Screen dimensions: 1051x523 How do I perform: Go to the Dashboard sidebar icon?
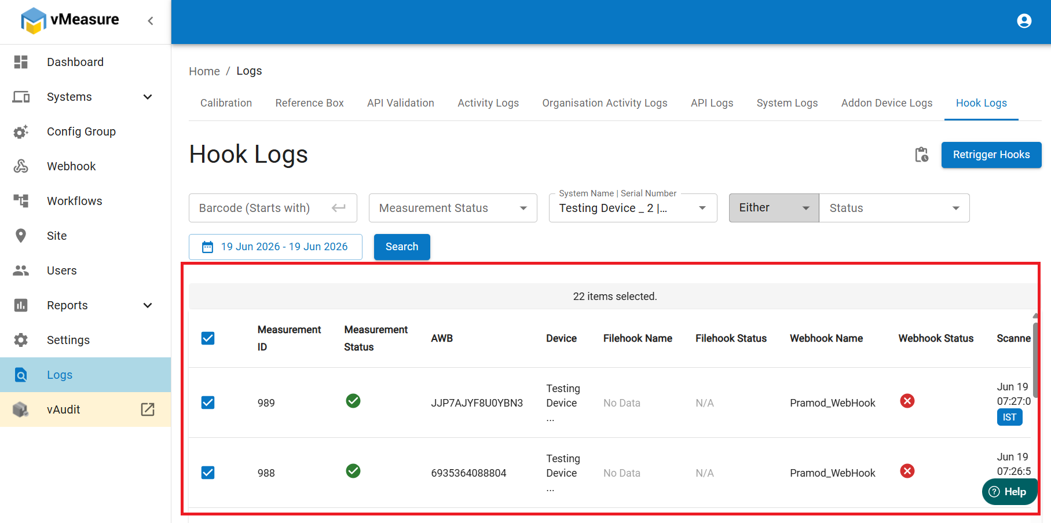pyautogui.click(x=21, y=62)
